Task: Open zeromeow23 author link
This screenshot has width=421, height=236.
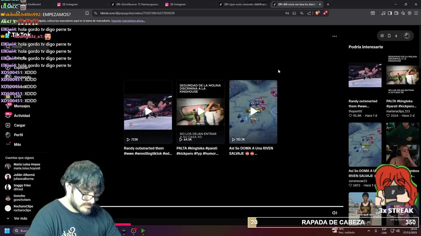Action: 358,181
